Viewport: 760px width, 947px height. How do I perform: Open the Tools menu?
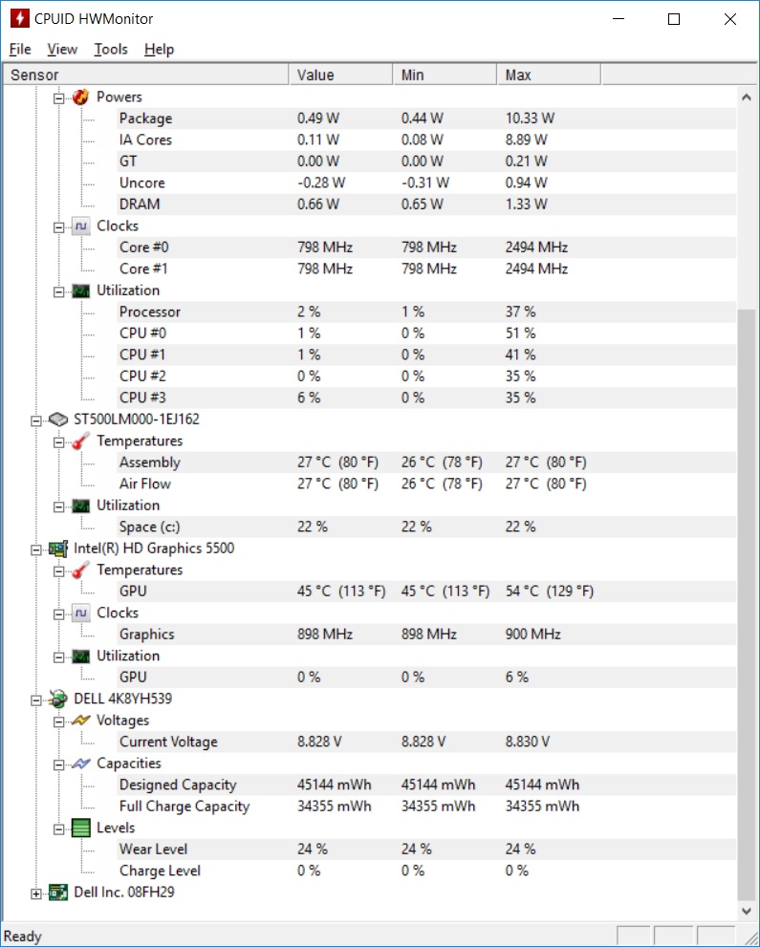[x=111, y=49]
